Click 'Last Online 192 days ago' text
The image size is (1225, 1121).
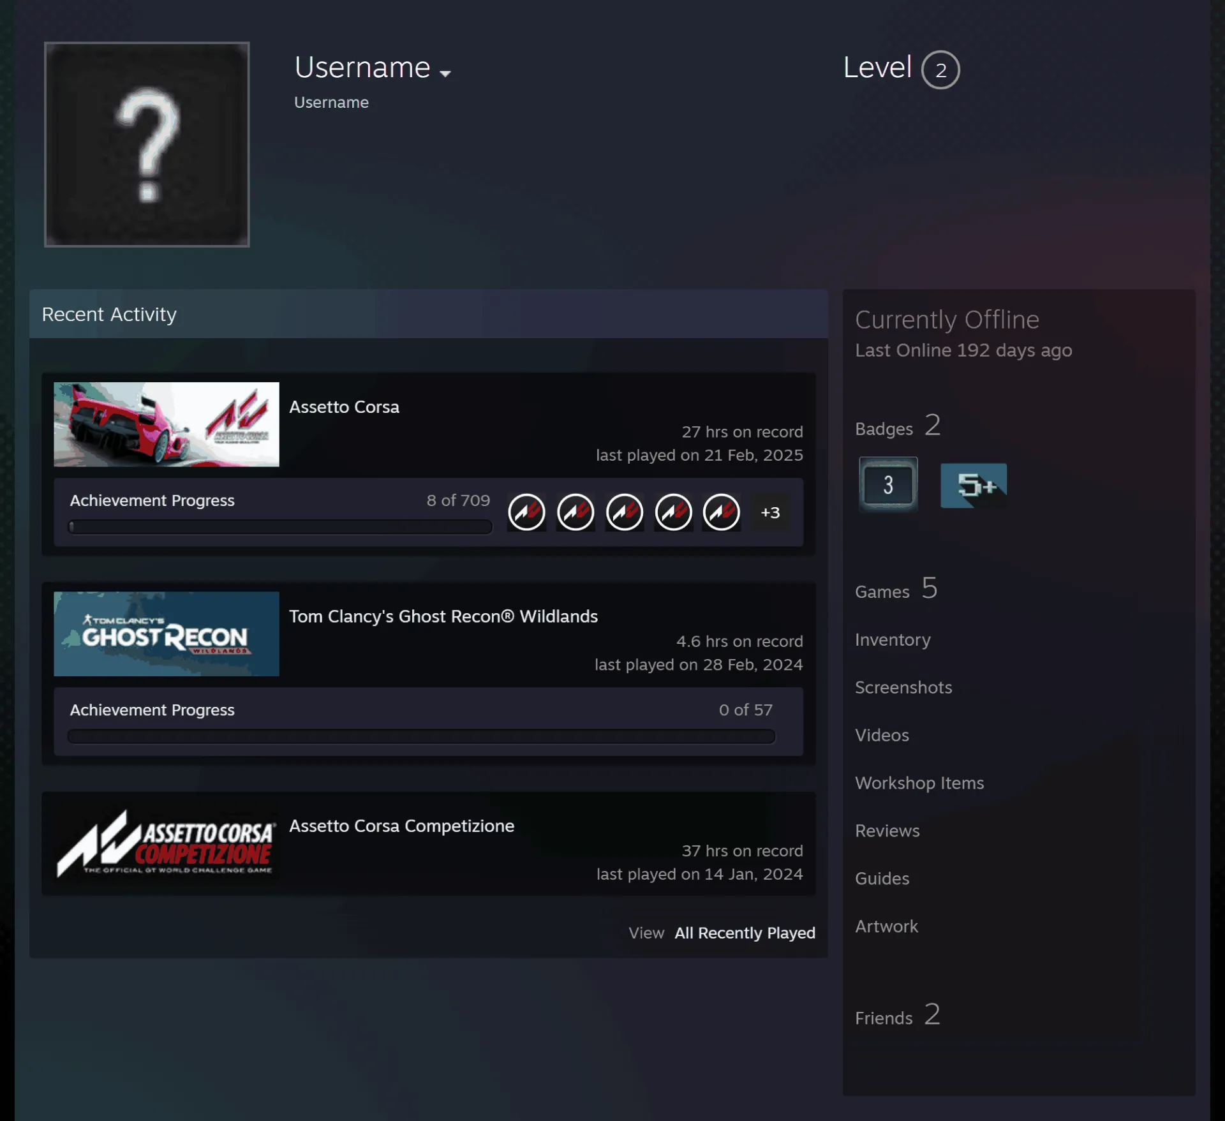coord(963,350)
